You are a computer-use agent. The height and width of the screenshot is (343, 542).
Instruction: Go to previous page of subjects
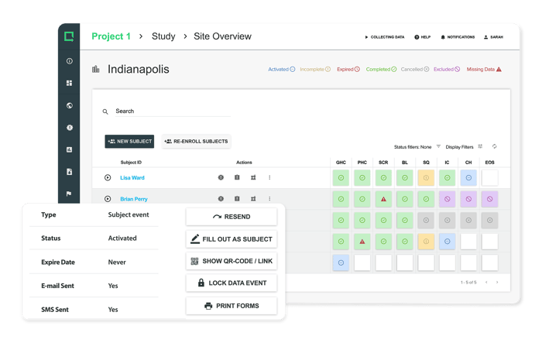(x=486, y=283)
